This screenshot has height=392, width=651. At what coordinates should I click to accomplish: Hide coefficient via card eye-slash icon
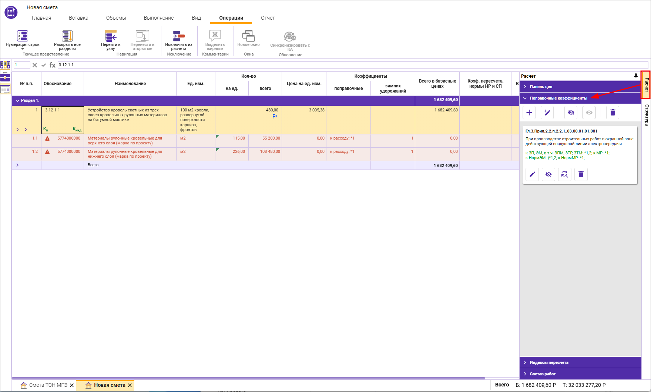pyautogui.click(x=548, y=174)
